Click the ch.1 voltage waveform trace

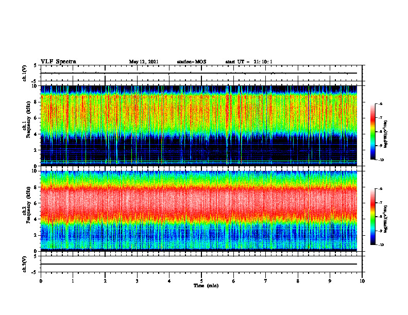[x=199, y=73]
